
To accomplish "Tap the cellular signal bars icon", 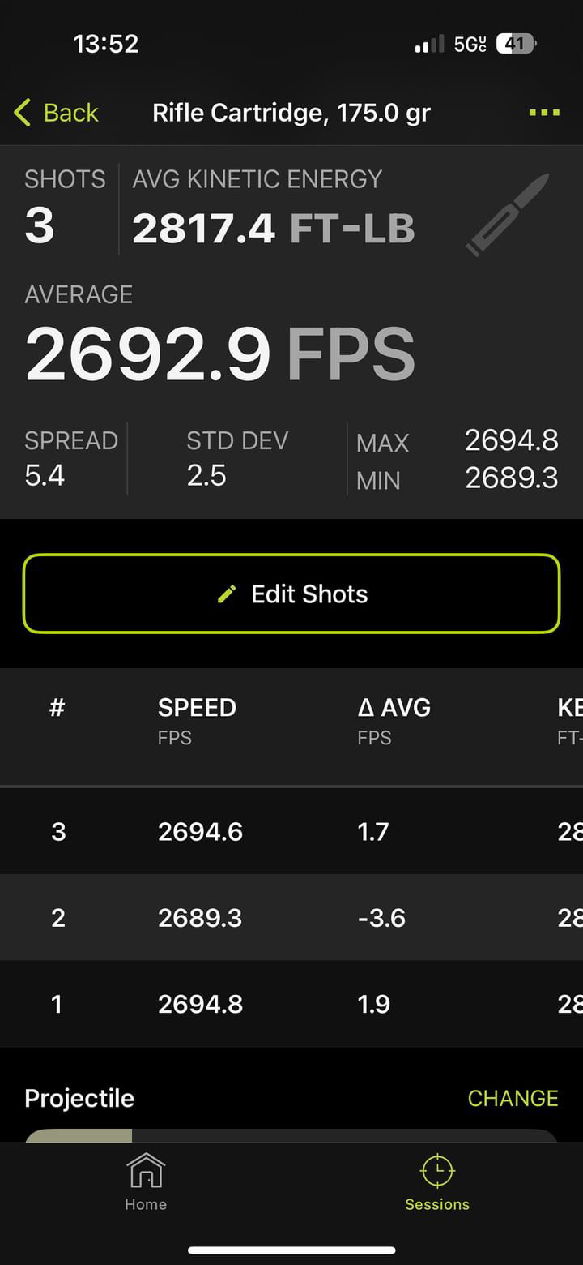I will click(x=429, y=44).
